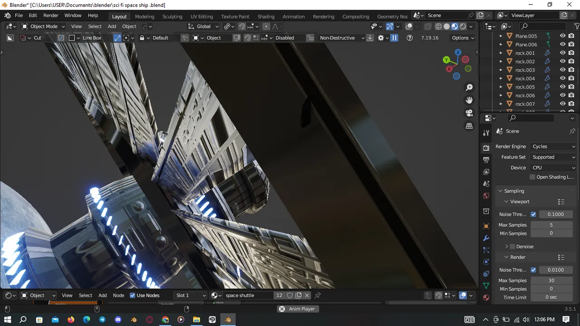The height and width of the screenshot is (326, 580).
Task: Toggle X-Ray mode in viewport header
Action: tap(427, 26)
